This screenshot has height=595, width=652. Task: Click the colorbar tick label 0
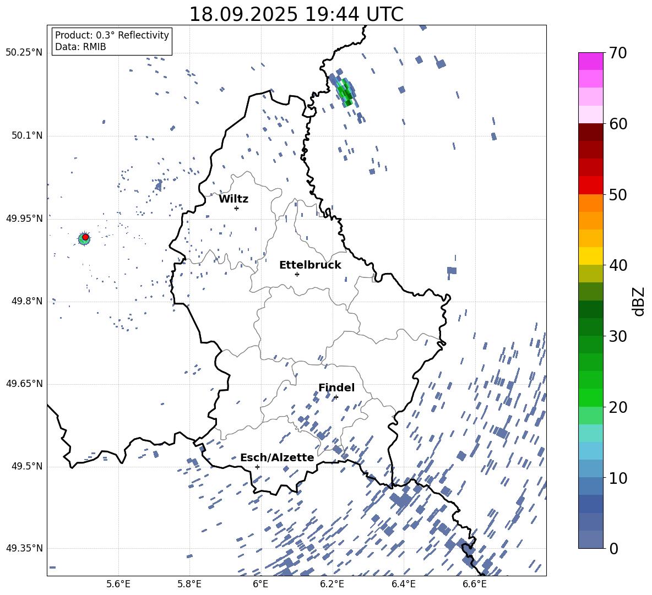613,548
